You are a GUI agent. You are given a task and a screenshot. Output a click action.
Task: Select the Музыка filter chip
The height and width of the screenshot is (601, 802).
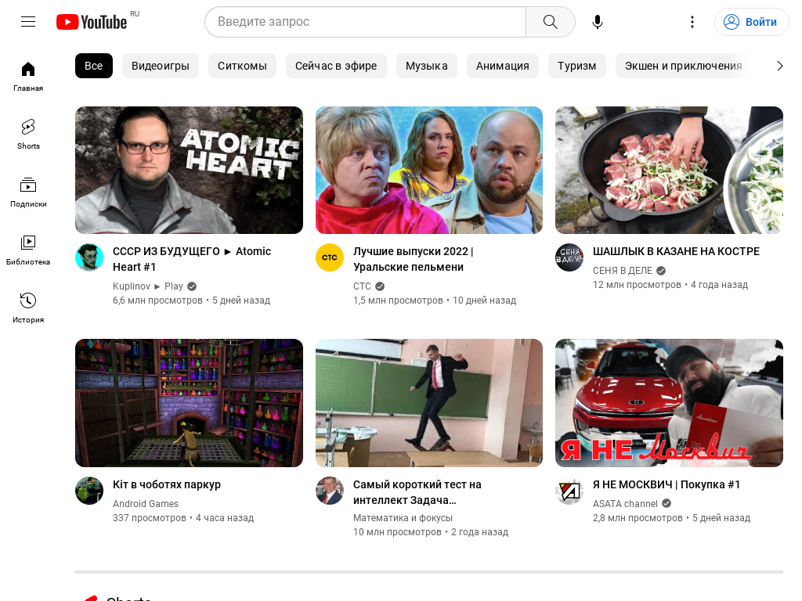[427, 66]
